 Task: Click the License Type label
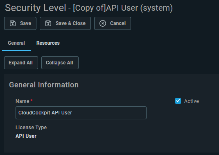[31, 128]
